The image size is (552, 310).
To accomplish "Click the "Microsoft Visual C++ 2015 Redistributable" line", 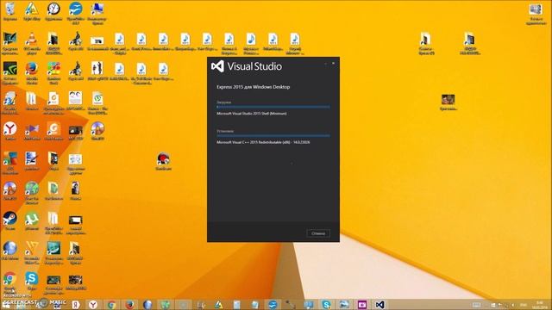I will [263, 142].
